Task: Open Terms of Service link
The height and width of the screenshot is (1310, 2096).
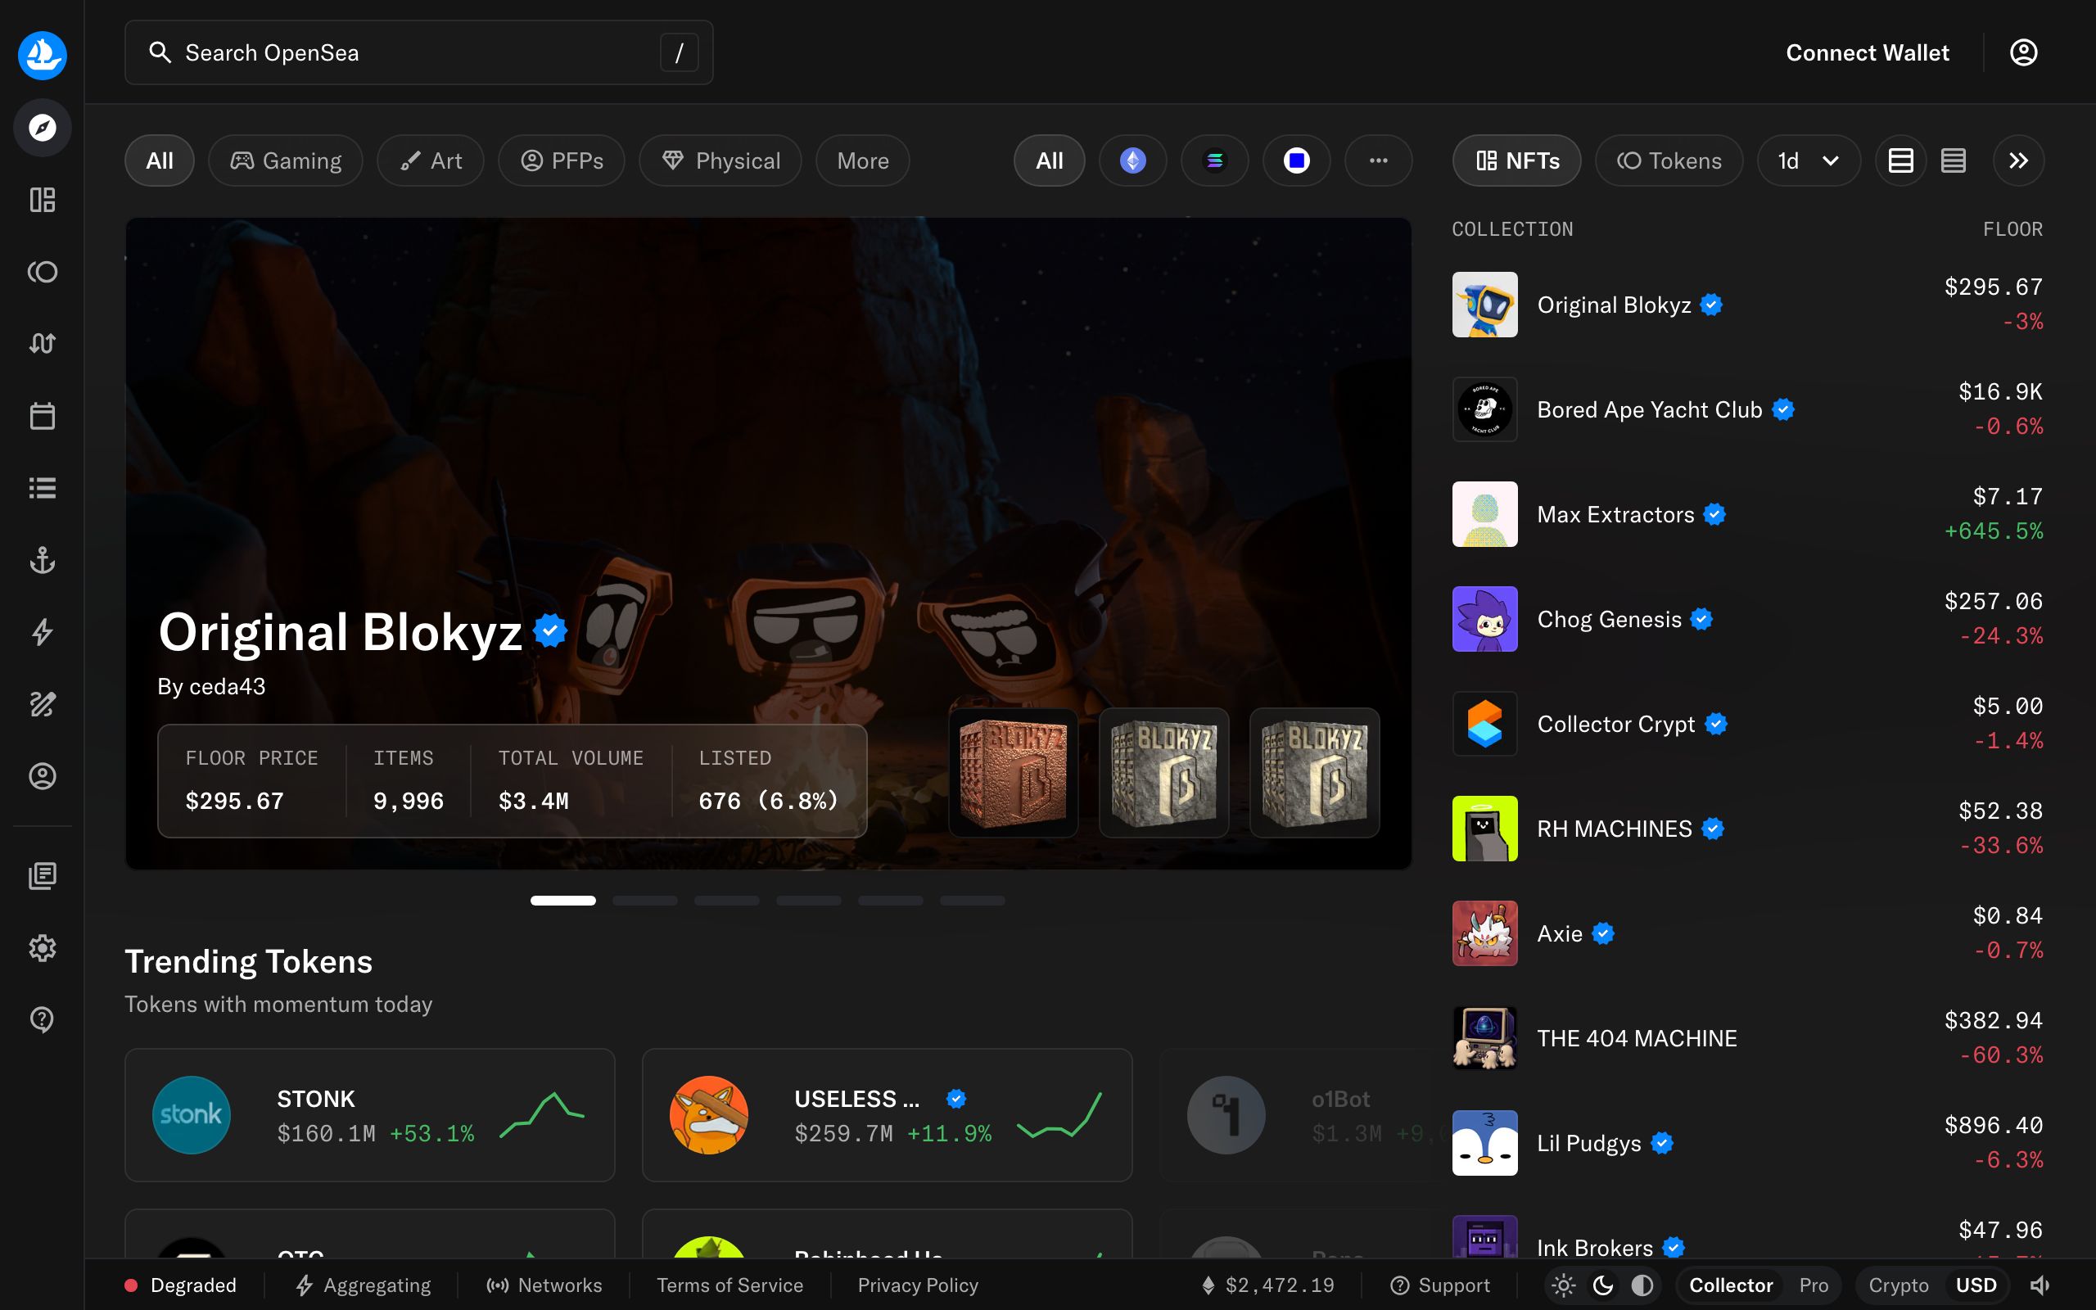Action: [x=730, y=1285]
